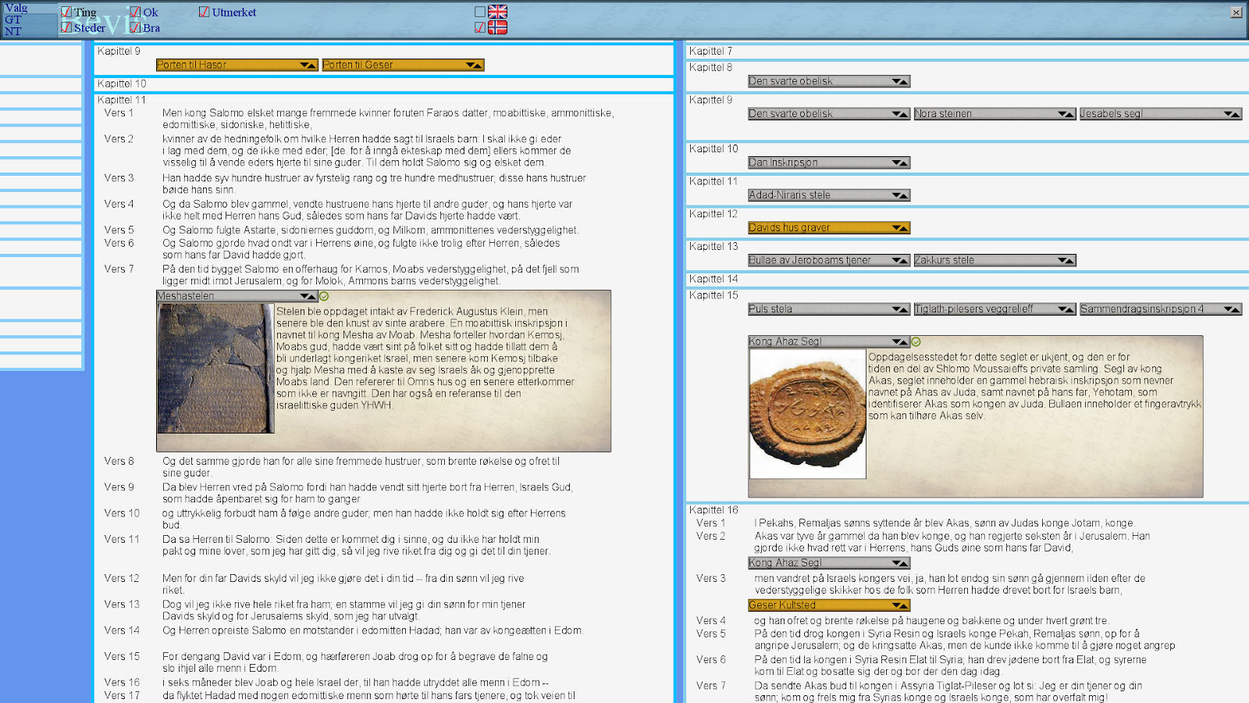Select the Kapittel 16 heading in right pane

pyautogui.click(x=713, y=510)
